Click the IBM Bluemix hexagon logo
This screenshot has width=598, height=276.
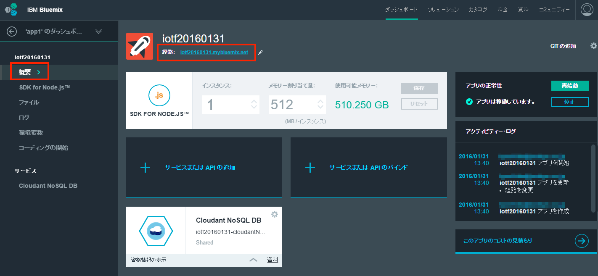pos(11,10)
